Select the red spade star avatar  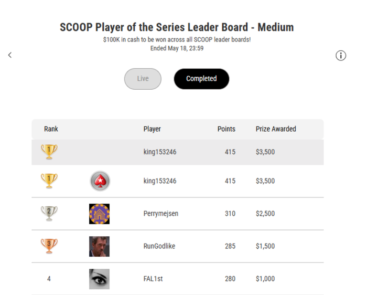[100, 181]
